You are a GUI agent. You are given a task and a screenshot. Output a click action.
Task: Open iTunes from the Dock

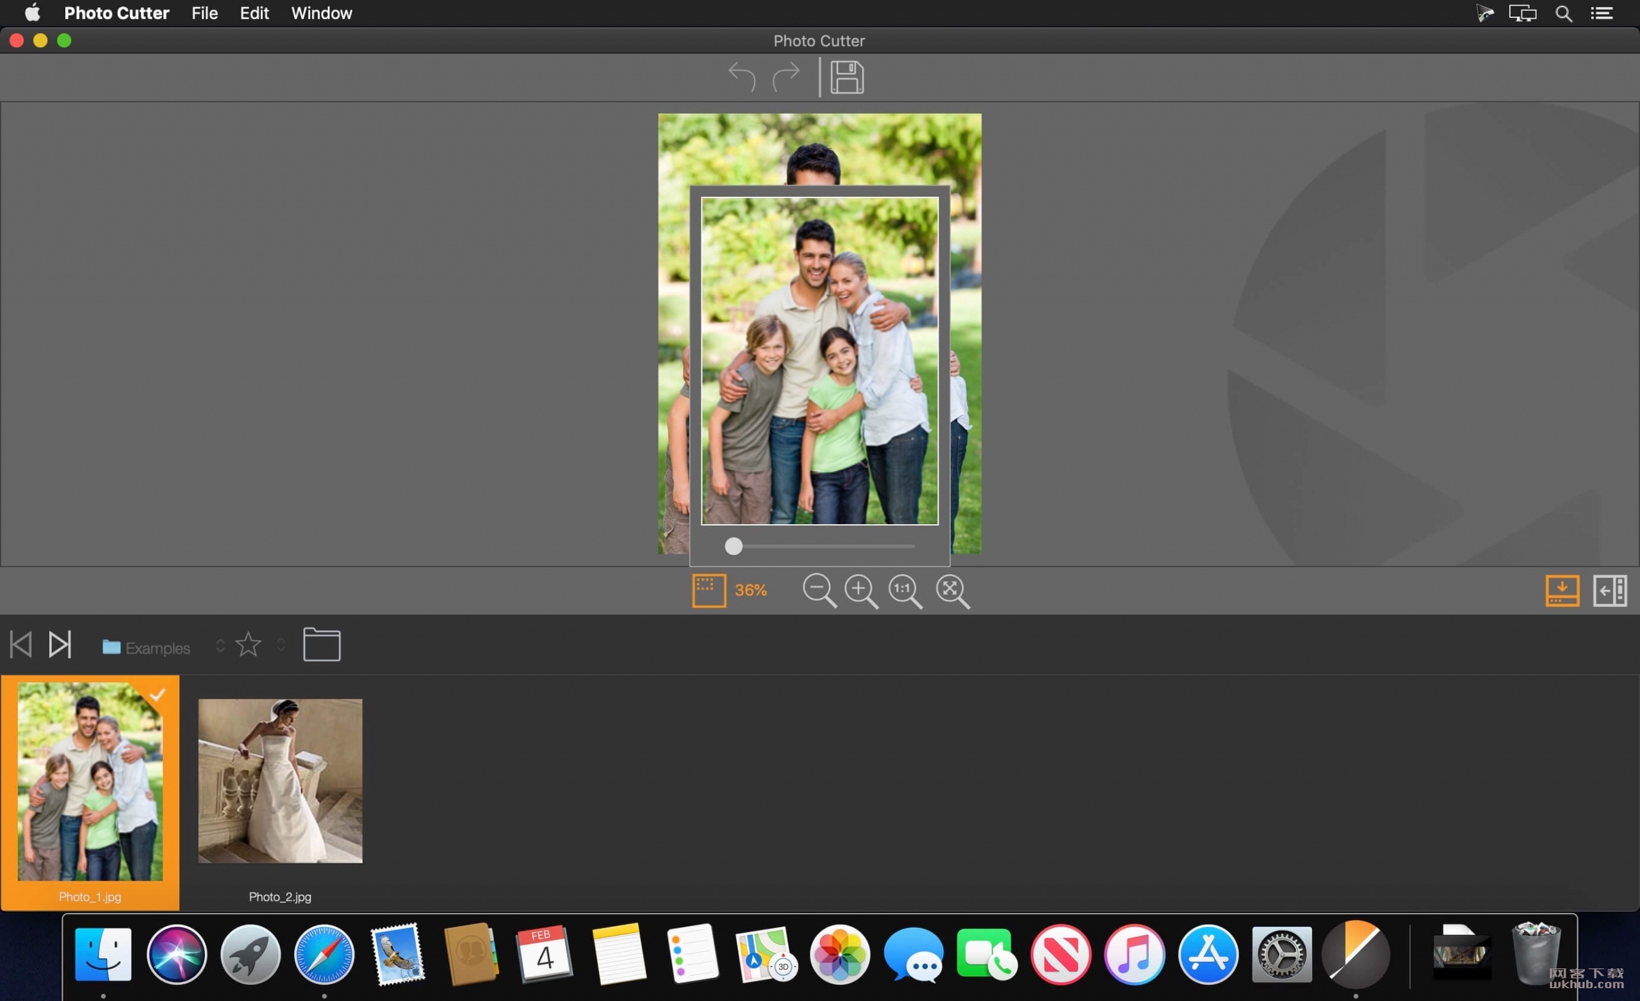(1135, 954)
